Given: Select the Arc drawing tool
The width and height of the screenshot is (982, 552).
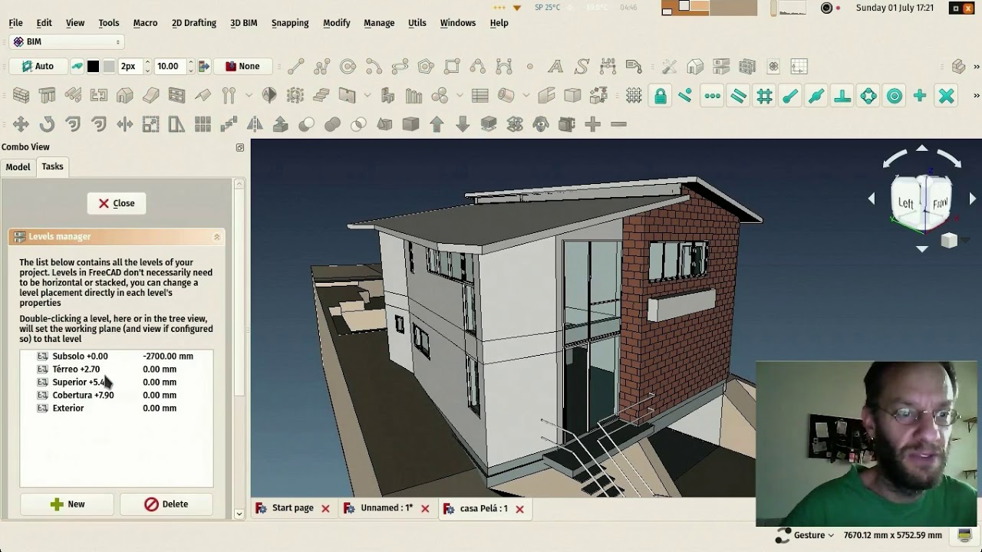Looking at the screenshot, I should 374,67.
